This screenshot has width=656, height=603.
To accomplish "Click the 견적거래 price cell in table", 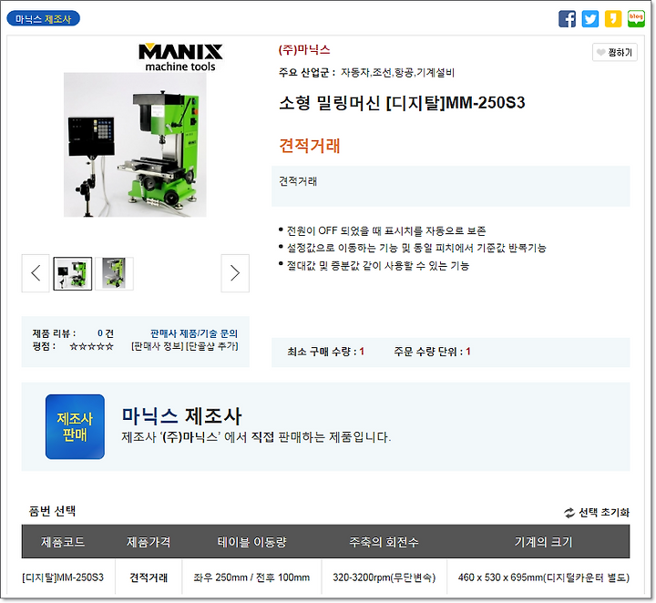I will (149, 577).
